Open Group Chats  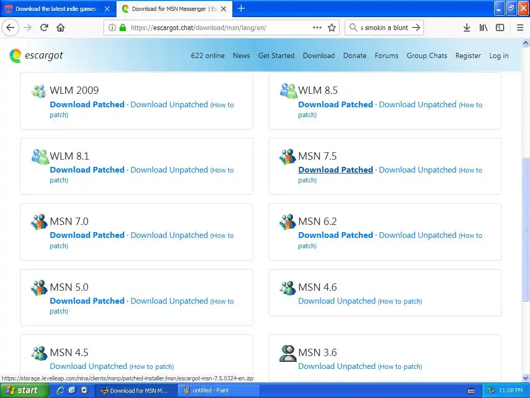(x=427, y=55)
